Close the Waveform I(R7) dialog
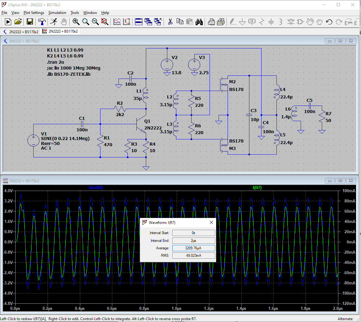Viewport: 361px width, 322px height. 211,222
